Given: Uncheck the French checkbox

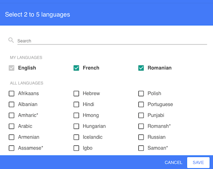Looking at the screenshot, I should click(x=76, y=68).
